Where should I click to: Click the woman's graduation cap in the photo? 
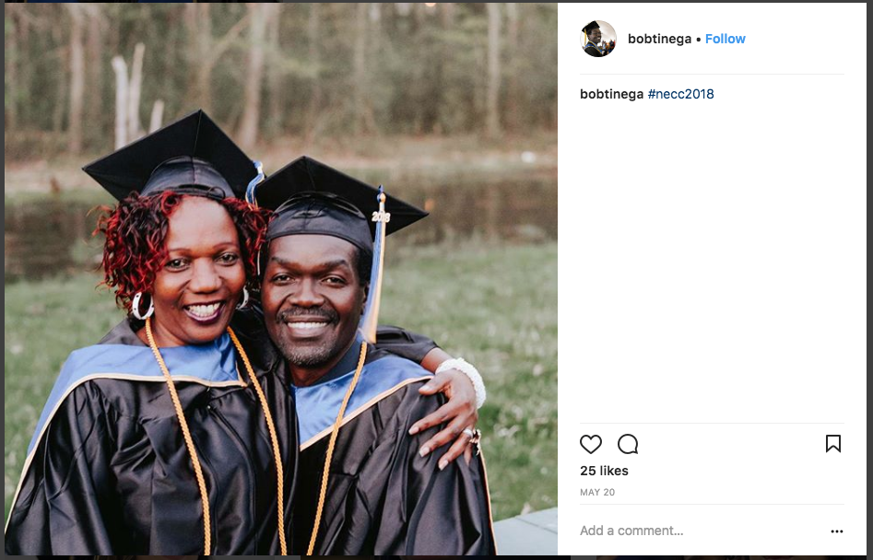(x=172, y=157)
